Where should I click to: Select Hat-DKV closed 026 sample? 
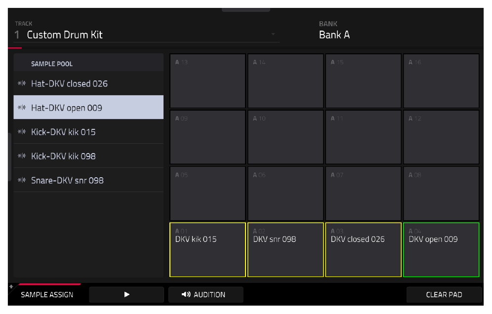(88, 83)
